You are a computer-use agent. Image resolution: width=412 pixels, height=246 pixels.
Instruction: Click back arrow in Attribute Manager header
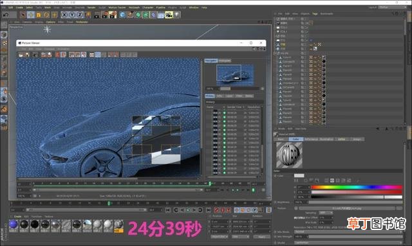point(378,128)
